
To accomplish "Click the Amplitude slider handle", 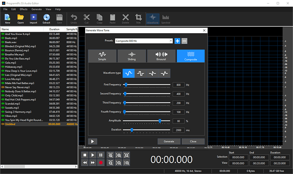I will tap(160, 121).
